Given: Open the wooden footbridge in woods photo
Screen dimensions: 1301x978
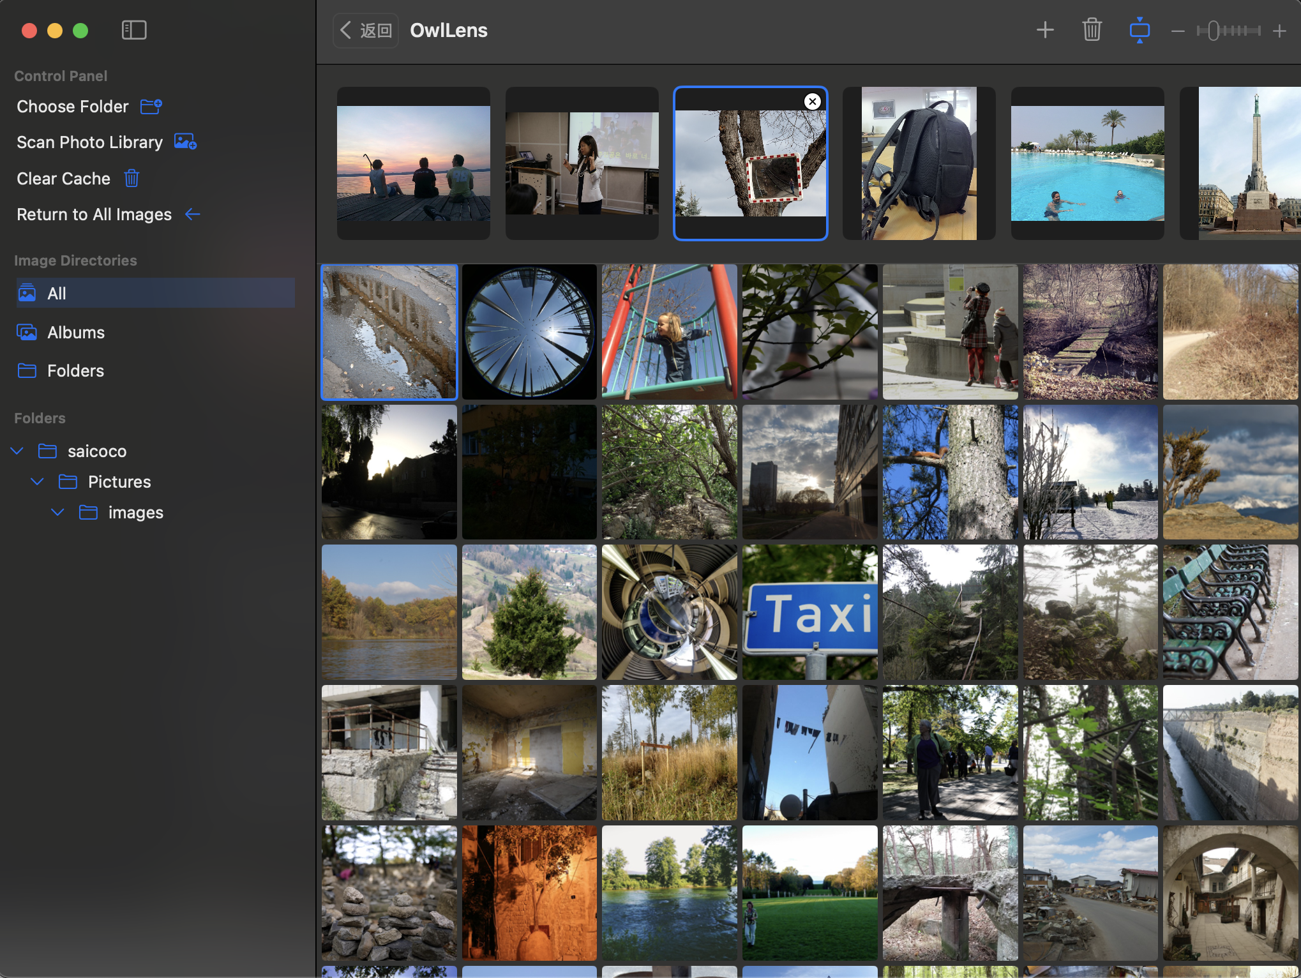Looking at the screenshot, I should pos(1090,332).
